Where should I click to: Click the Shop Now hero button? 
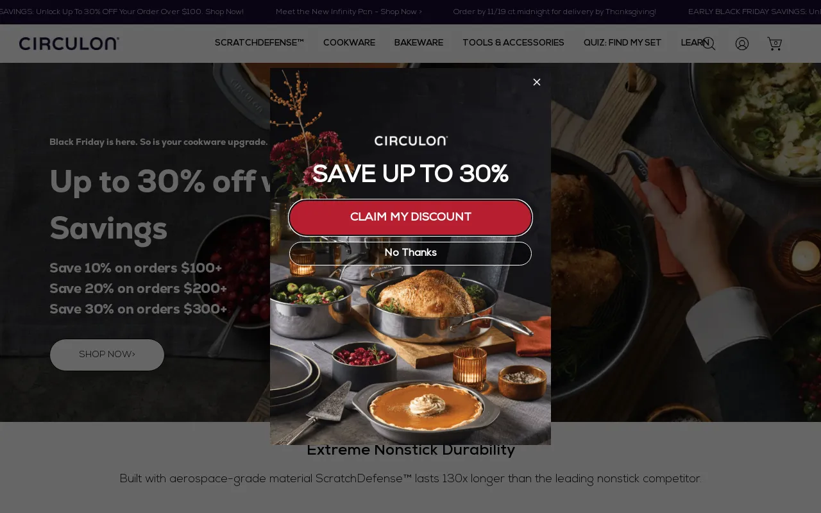(x=107, y=355)
